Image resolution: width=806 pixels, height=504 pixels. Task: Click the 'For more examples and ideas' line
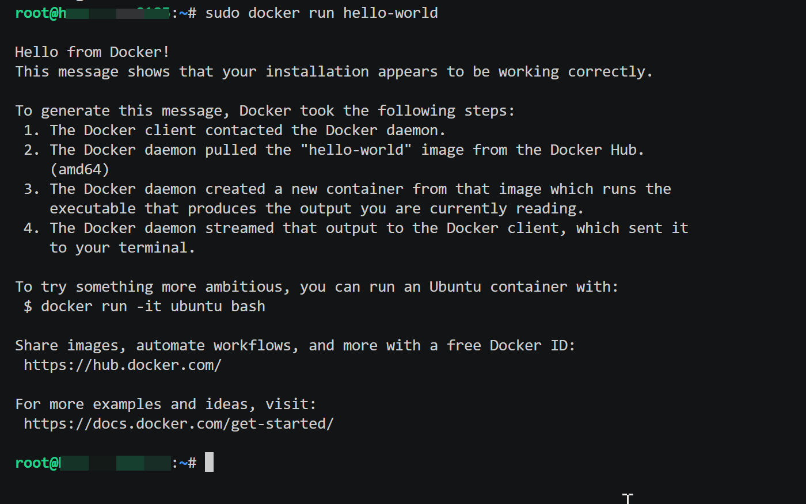point(166,404)
